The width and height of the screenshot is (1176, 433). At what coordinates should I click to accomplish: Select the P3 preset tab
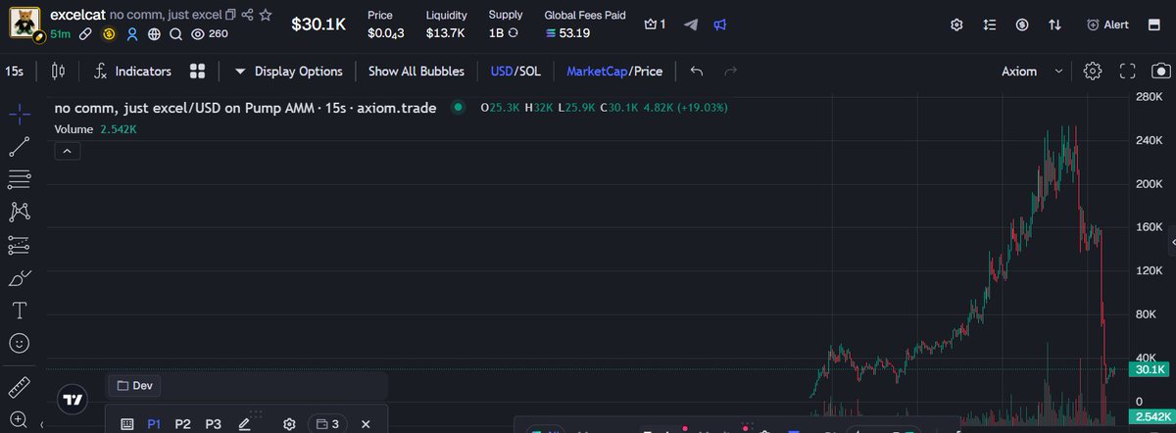tap(213, 424)
